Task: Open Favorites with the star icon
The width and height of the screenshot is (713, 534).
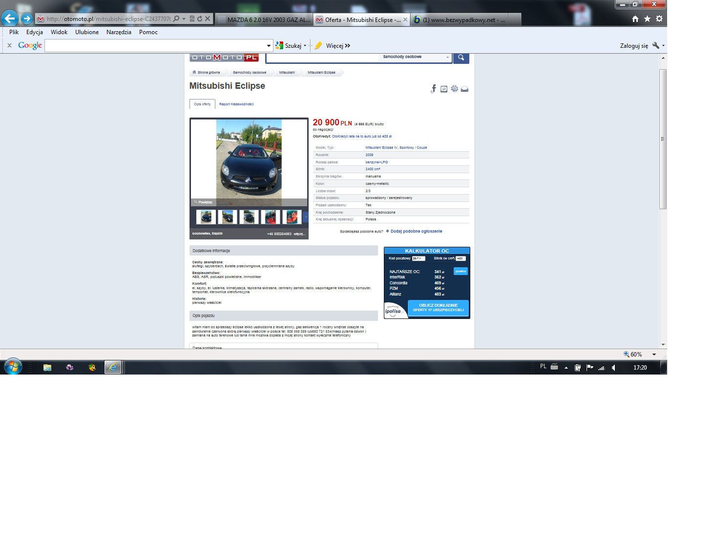Action: (x=647, y=19)
